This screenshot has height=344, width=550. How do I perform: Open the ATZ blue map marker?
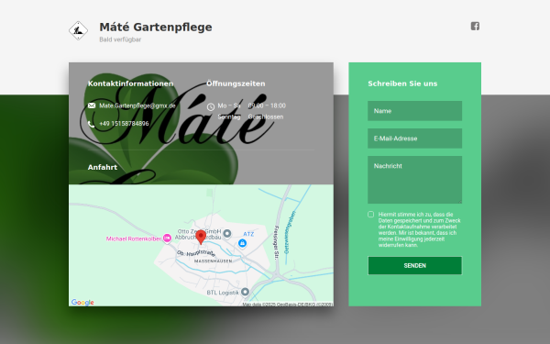coord(242,243)
